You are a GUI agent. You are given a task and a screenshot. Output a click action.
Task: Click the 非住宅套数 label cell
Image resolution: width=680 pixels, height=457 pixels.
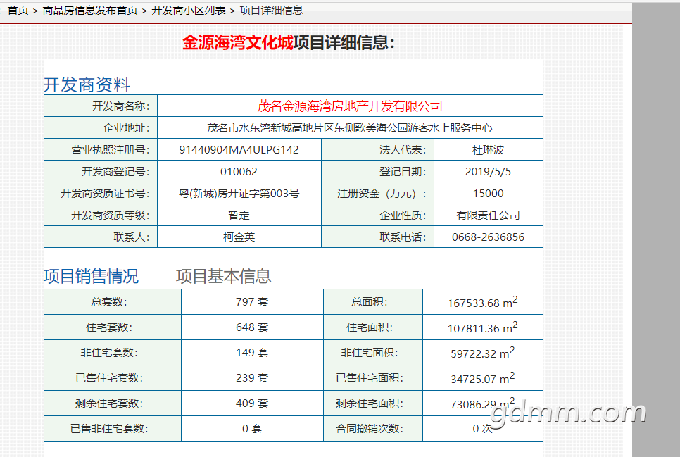[x=113, y=352]
